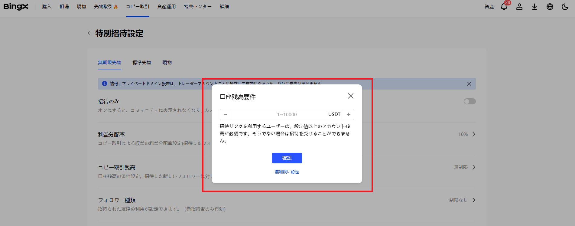Click the BingX logo
Screen dimensions: 575x226
pyautogui.click(x=16, y=7)
